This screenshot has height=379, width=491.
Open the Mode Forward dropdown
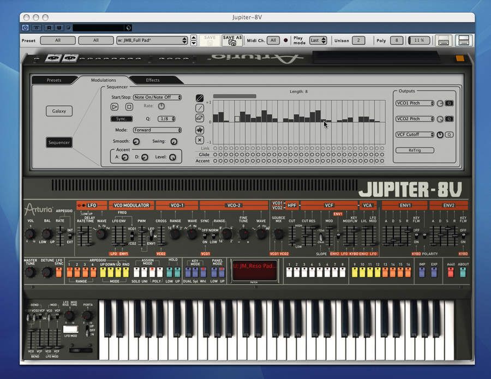click(x=158, y=130)
